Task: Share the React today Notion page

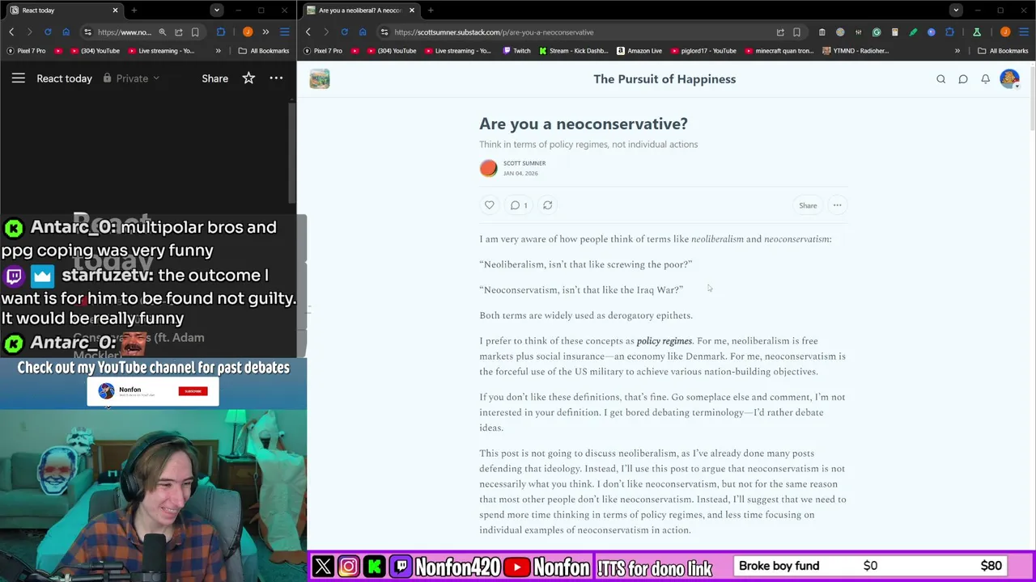Action: click(214, 78)
